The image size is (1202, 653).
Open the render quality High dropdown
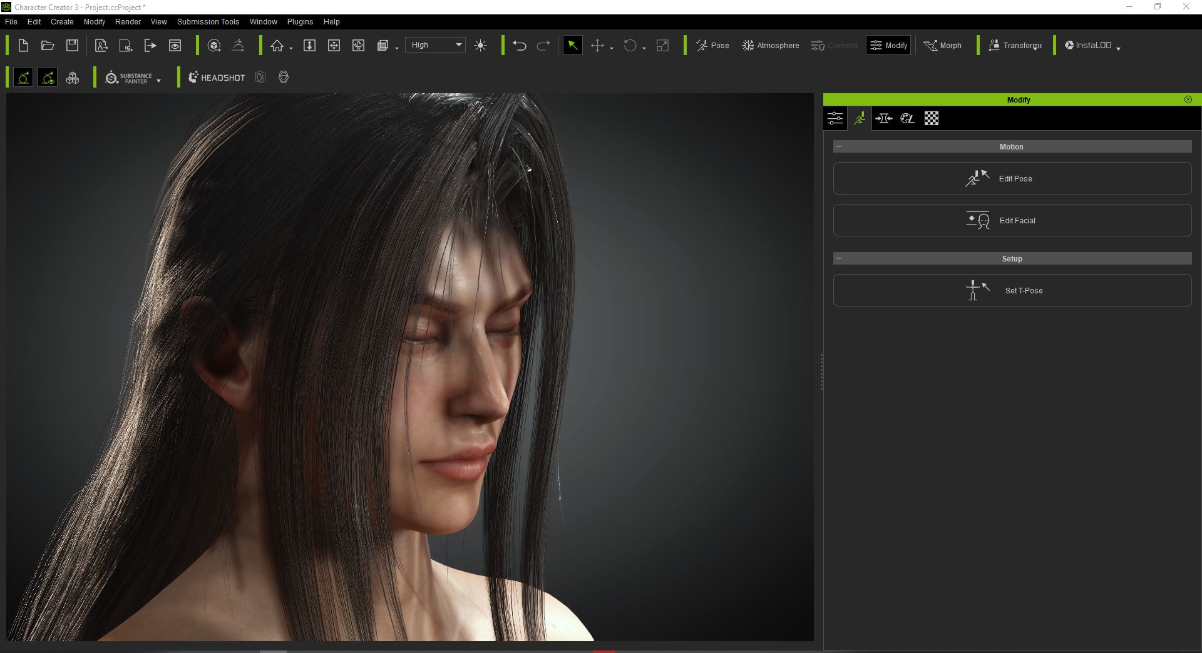coord(435,45)
